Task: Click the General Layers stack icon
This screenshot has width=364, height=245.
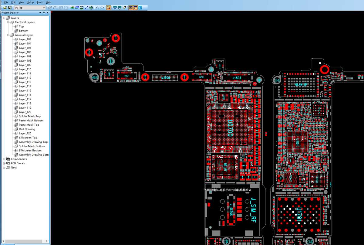Action: tap(12, 35)
